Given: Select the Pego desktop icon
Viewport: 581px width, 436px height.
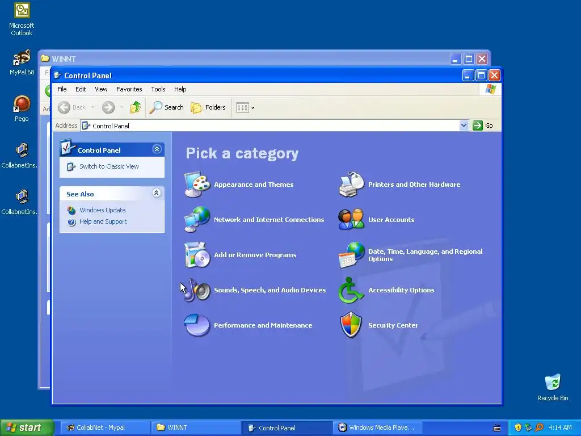Looking at the screenshot, I should point(22,108).
